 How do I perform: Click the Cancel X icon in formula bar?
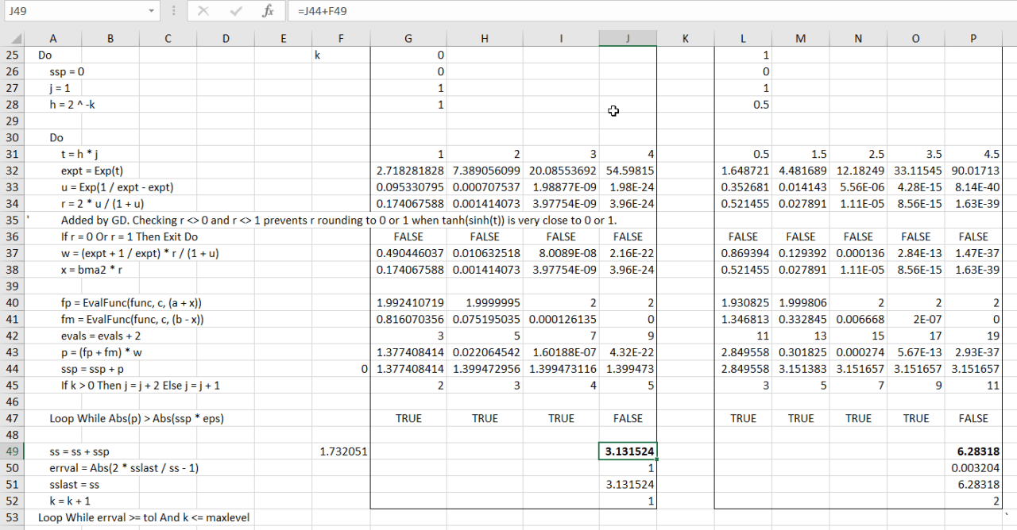203,11
